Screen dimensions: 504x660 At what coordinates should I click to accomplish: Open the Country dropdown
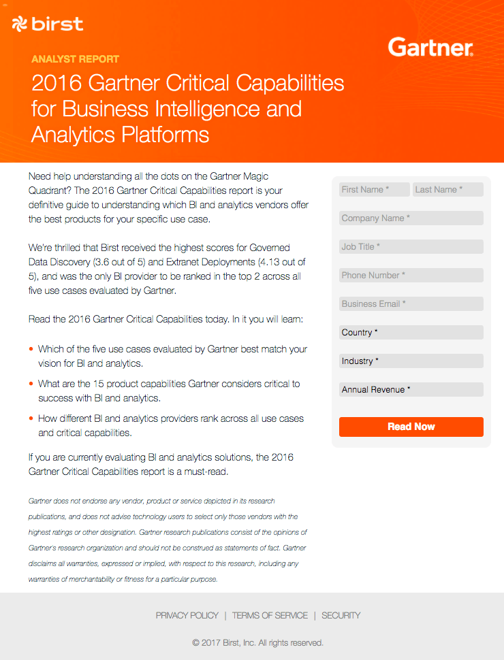point(411,332)
